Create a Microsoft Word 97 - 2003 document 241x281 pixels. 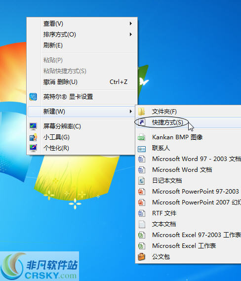pos(189,159)
